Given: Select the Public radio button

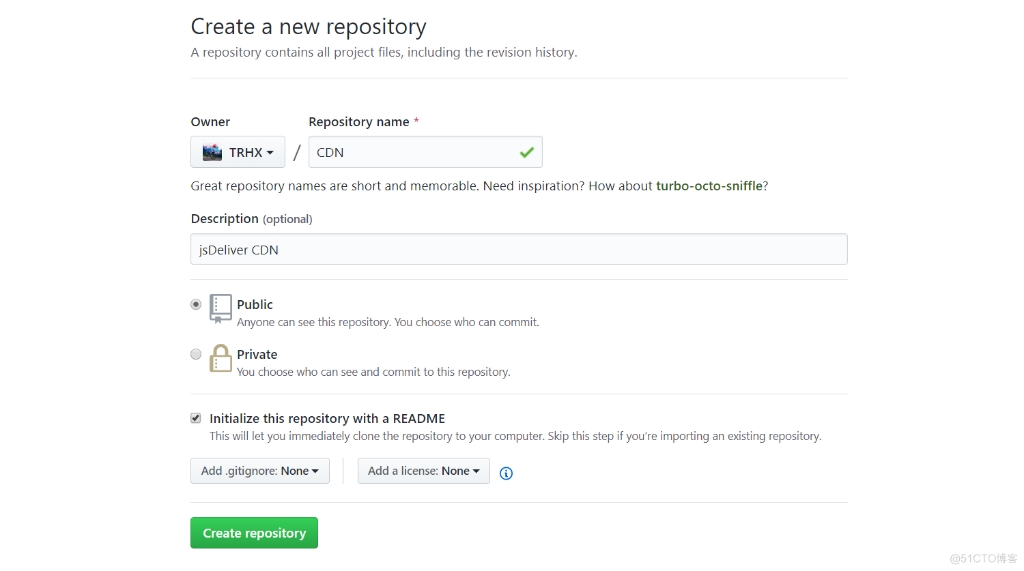Looking at the screenshot, I should point(196,304).
